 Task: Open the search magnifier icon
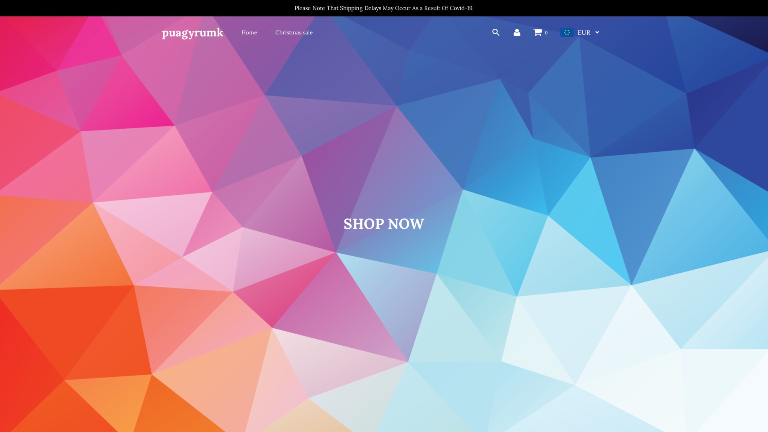point(496,32)
